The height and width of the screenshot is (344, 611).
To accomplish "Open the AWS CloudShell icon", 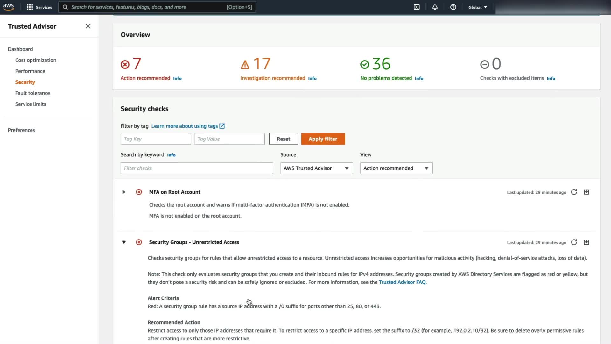I will coord(417,7).
